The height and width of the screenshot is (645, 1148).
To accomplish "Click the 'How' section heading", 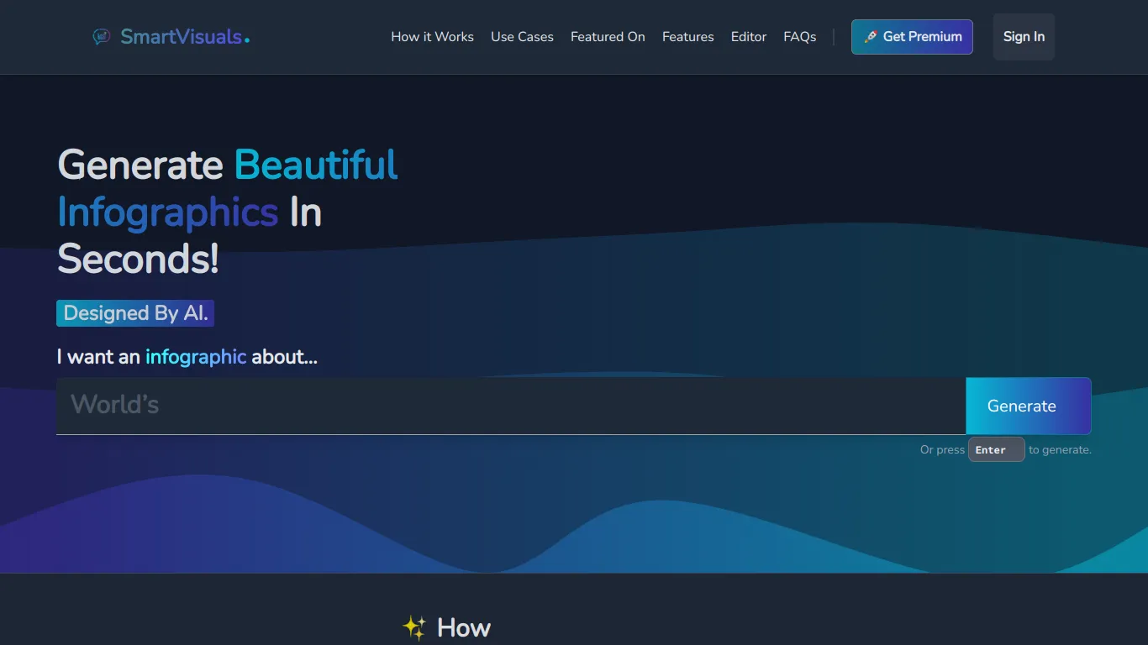I will pos(464,627).
